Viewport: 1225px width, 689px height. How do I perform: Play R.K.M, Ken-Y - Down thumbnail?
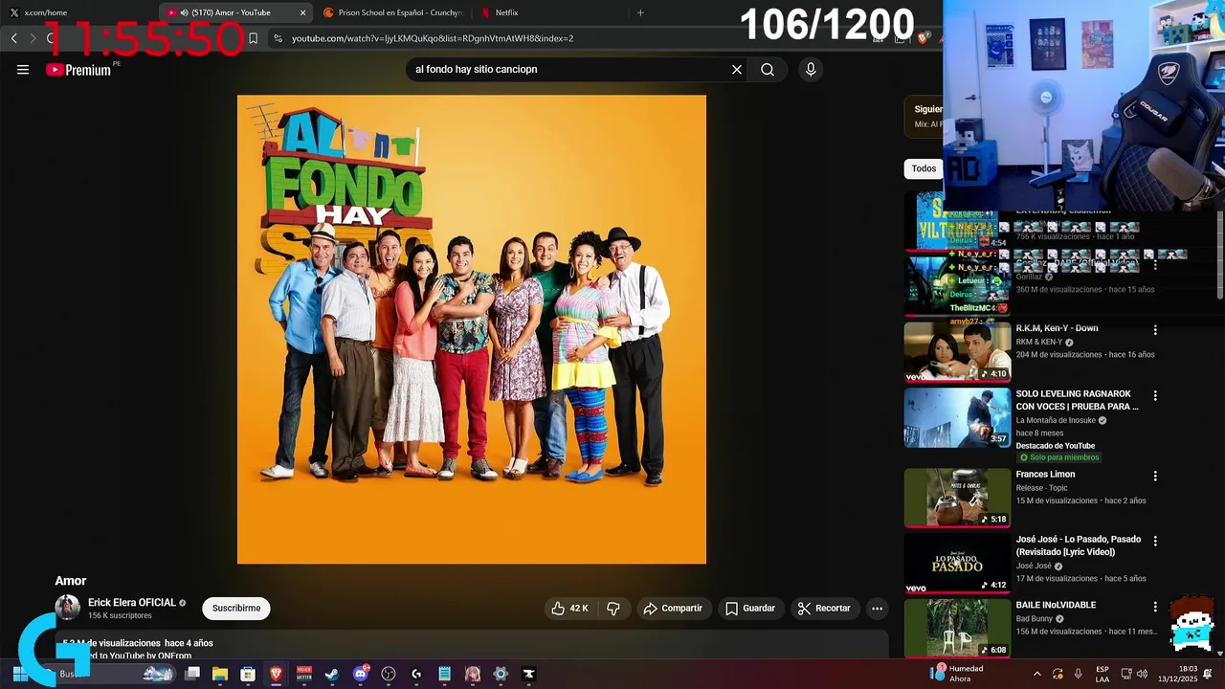coord(957,352)
